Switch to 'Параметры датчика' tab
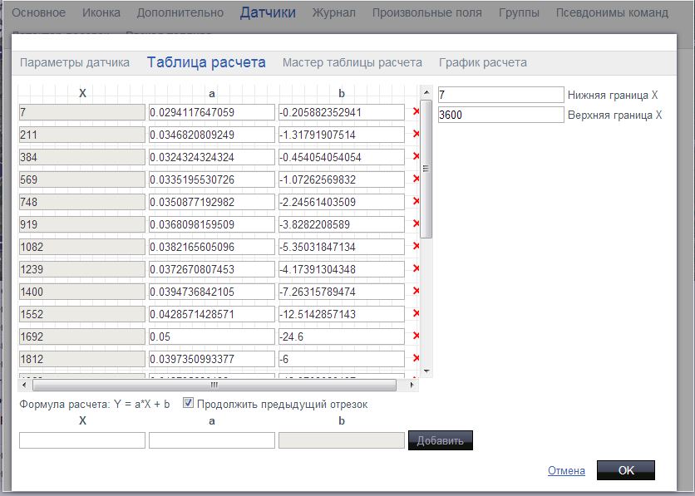The height and width of the screenshot is (496, 695). pyautogui.click(x=75, y=62)
